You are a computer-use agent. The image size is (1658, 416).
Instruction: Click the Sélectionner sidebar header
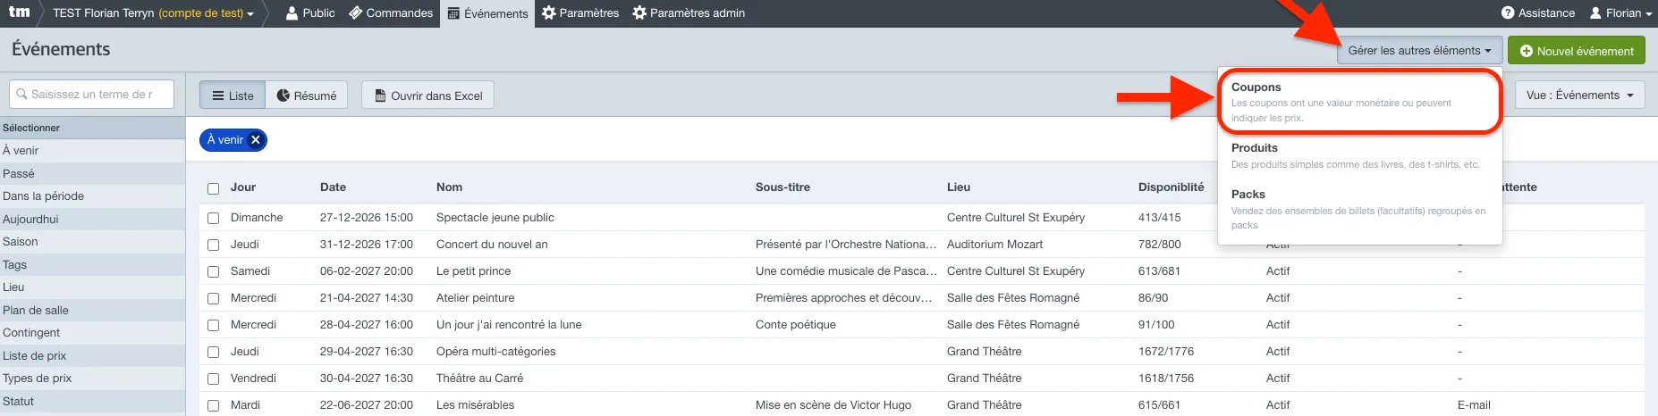(92, 128)
